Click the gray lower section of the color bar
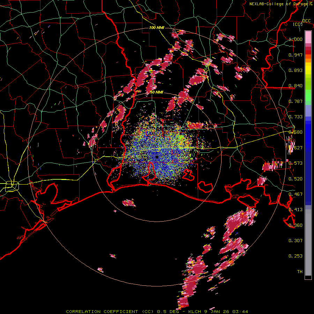The image size is (314, 314). coord(308,242)
